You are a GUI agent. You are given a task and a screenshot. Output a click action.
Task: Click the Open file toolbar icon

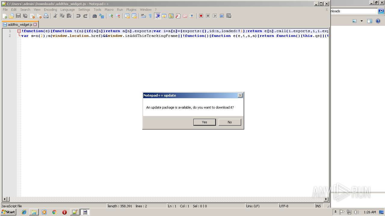click(x=11, y=16)
